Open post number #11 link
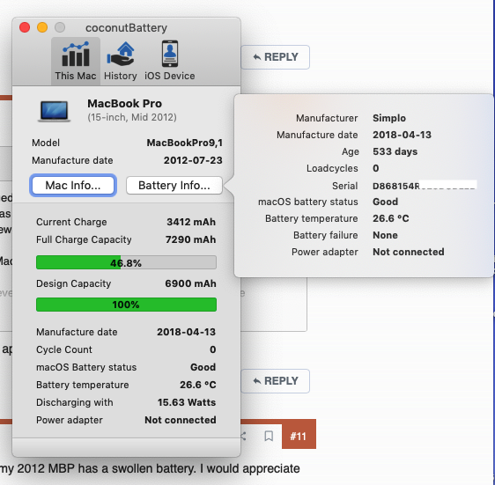Screen dimensions: 495x485 pos(299,436)
